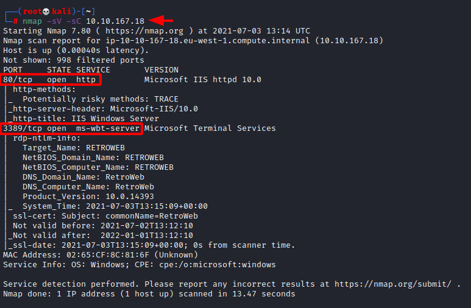
Task: Click the Microsoft Terminal Services text
Action: click(x=210, y=128)
